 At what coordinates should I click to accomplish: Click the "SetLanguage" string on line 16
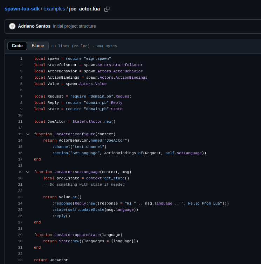(x=85, y=153)
